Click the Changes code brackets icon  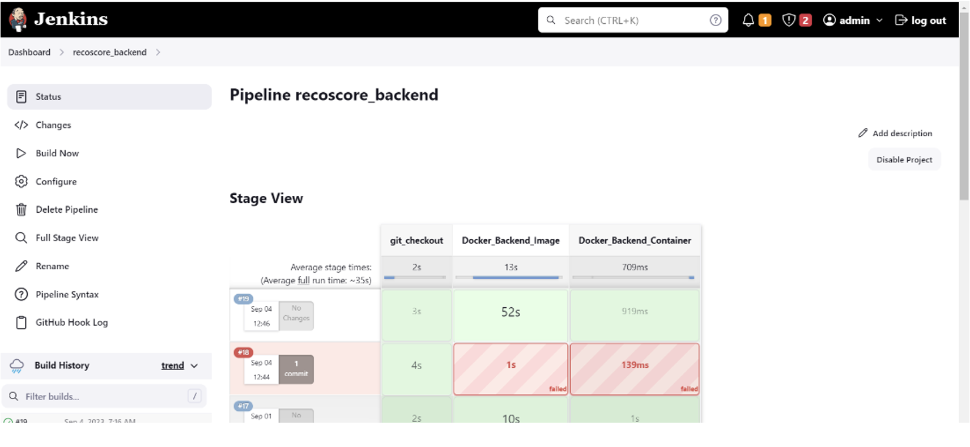click(x=21, y=125)
